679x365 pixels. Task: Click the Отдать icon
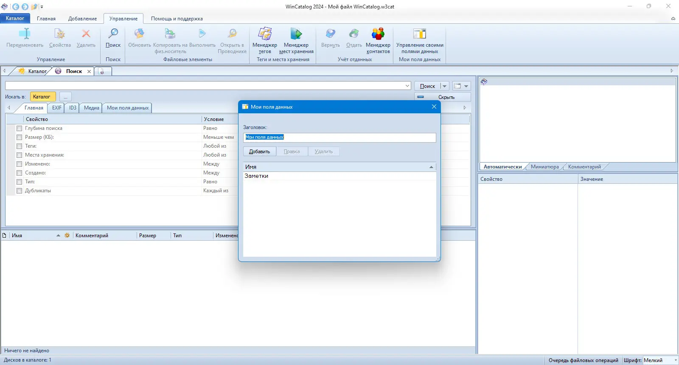click(x=354, y=34)
